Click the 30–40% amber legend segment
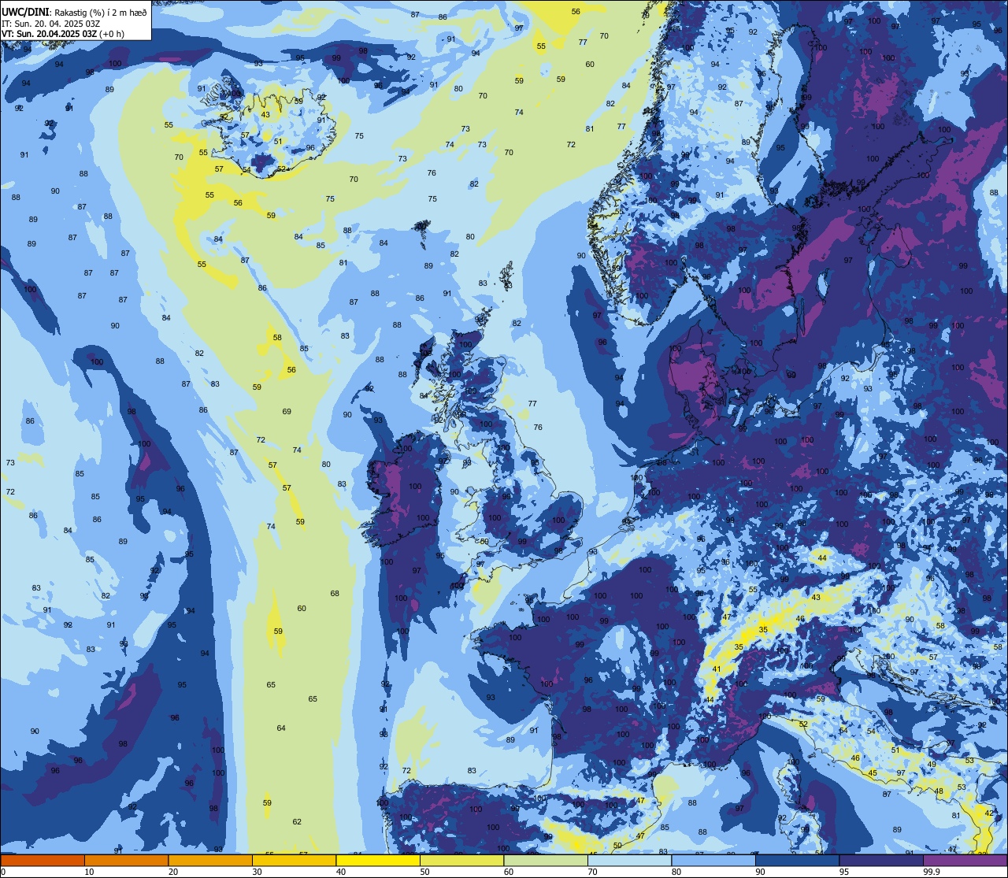1008x878 pixels. (294, 861)
